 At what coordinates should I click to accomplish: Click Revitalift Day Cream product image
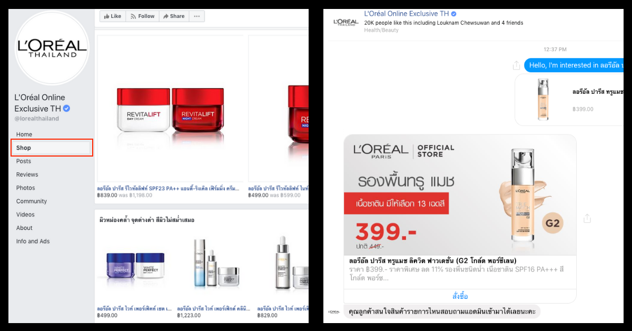pyautogui.click(x=144, y=111)
